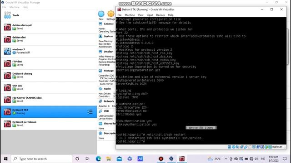Open Machine menu in the Debian 8 TKJ window
This screenshot has width=291, height=163.
[x=130, y=15]
